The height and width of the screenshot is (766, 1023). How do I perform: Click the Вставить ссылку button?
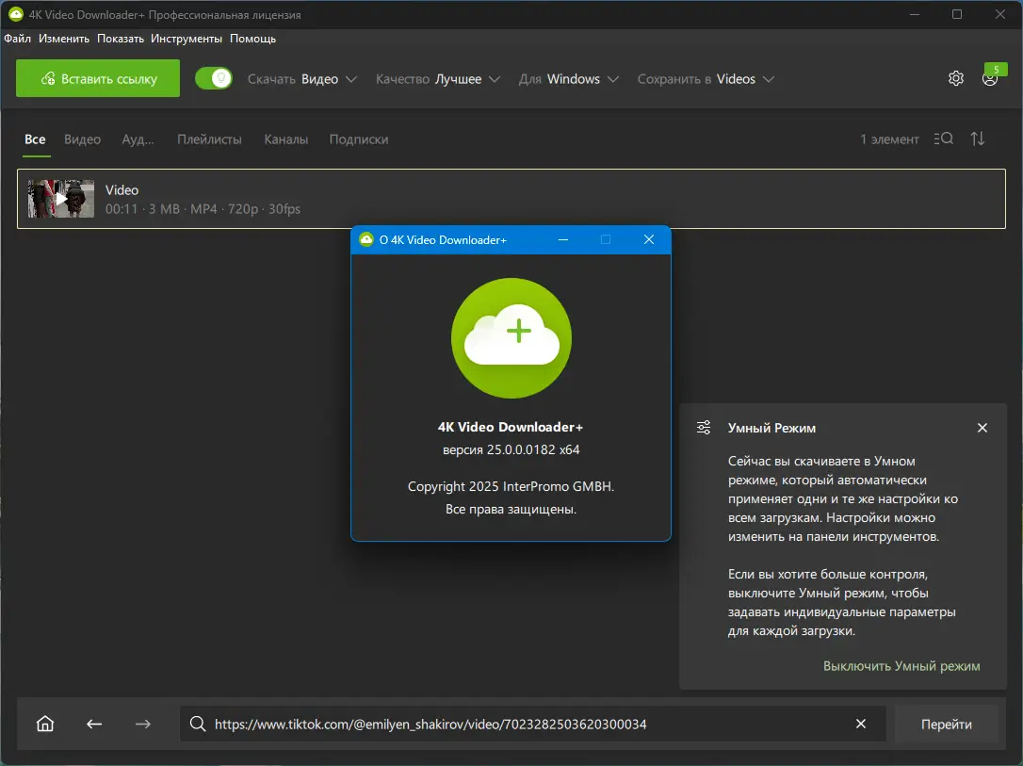(98, 78)
